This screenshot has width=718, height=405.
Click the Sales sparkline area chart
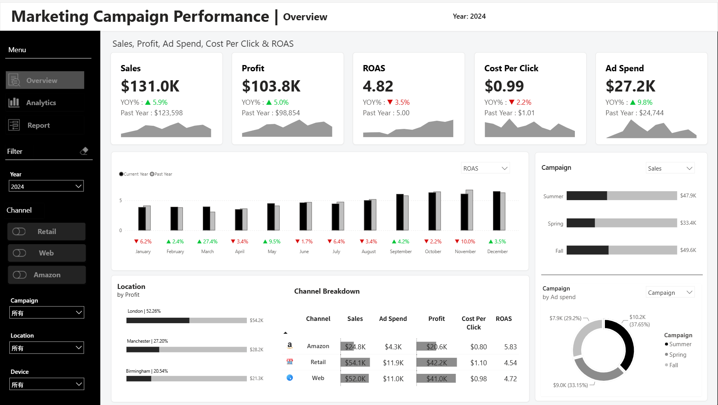(x=166, y=130)
